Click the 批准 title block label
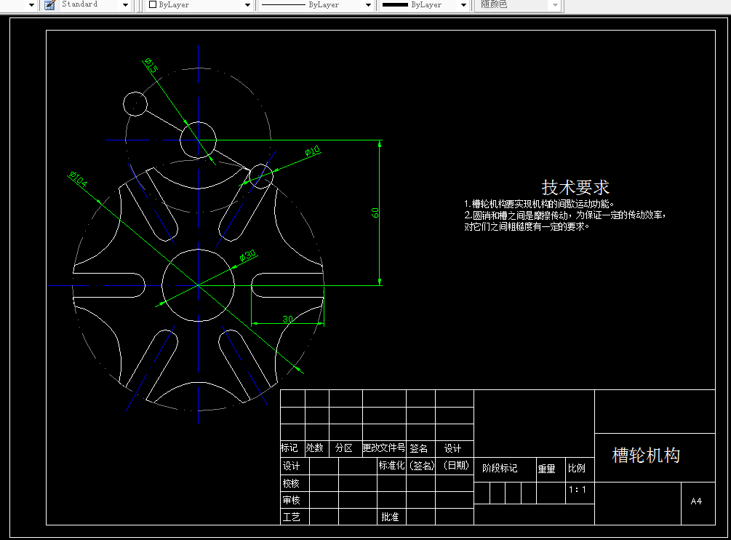 pos(390,517)
